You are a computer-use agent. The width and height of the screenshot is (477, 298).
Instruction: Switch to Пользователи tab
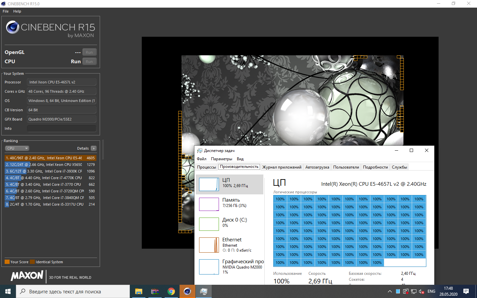click(x=346, y=167)
